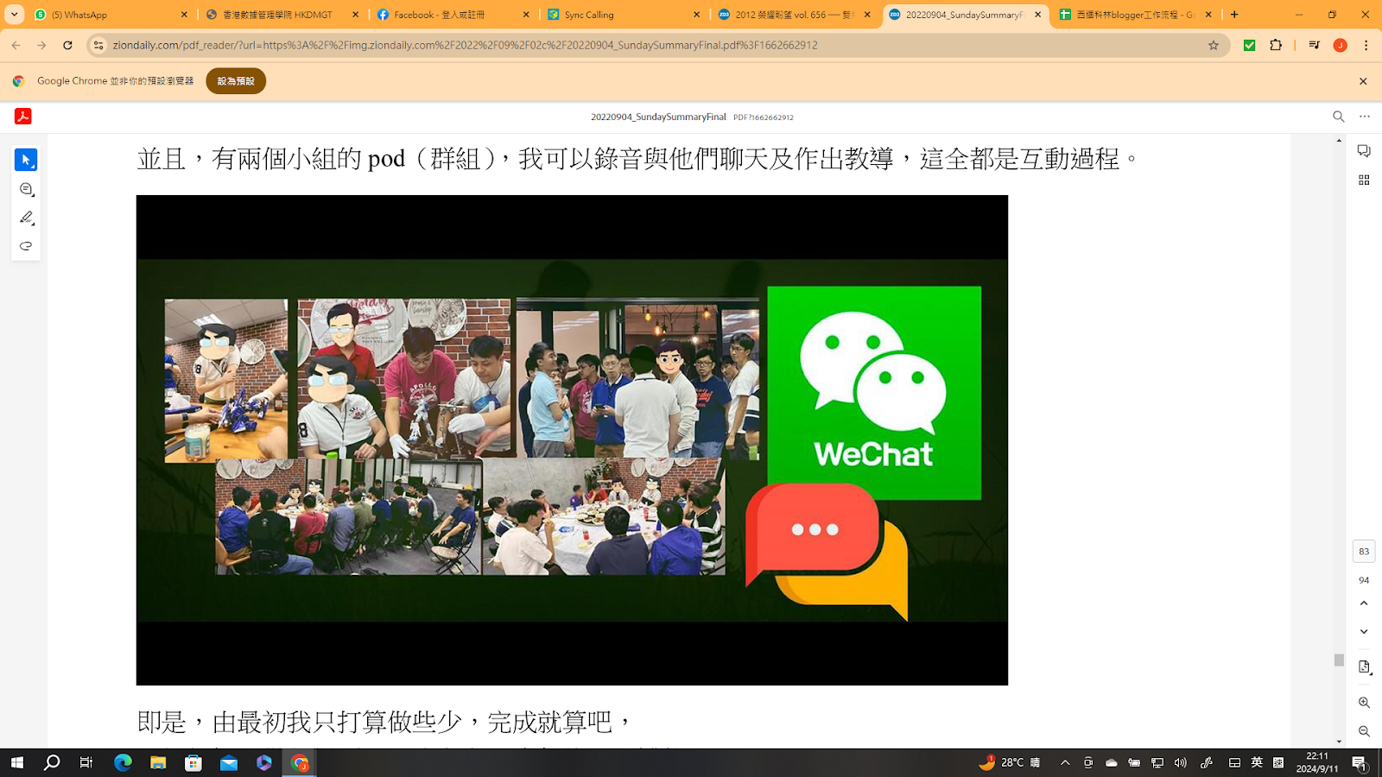Open volume control in system tray
The width and height of the screenshot is (1382, 777).
click(1181, 762)
